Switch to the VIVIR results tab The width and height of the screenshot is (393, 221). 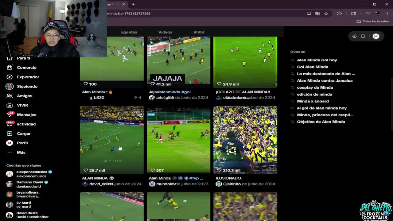199,32
